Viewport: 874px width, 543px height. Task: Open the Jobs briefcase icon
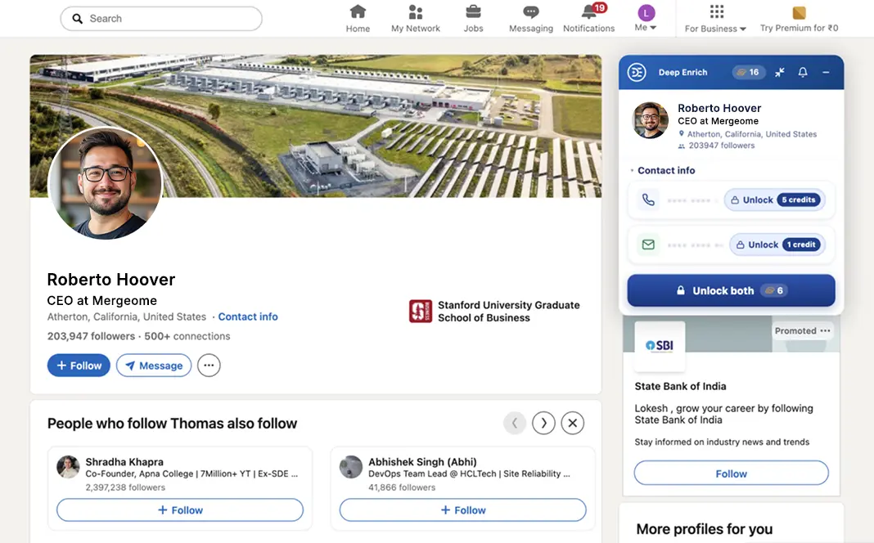click(473, 11)
